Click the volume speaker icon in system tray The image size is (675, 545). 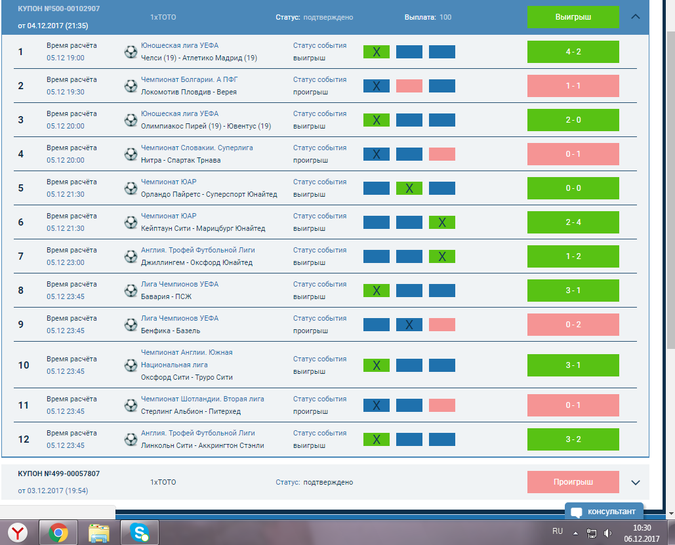pyautogui.click(x=607, y=533)
